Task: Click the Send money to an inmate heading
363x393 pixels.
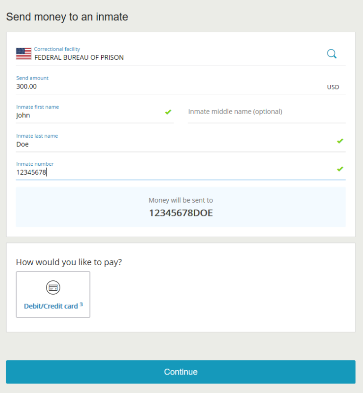Action: [x=67, y=17]
